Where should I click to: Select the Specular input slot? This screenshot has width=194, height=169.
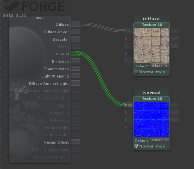(x=76, y=39)
